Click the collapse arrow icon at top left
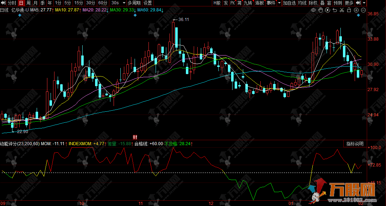Viewport: 386px width, 206px height. coord(4,3)
